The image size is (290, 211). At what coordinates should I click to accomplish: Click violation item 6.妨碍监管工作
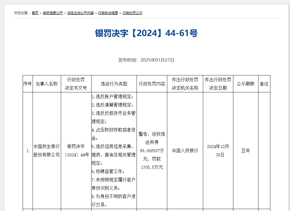click(108, 172)
